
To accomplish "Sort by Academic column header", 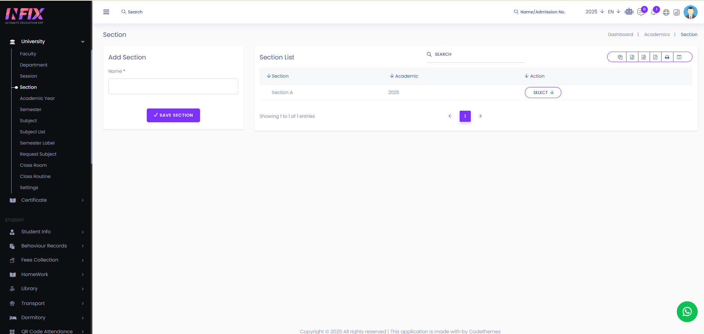I will (x=404, y=76).
